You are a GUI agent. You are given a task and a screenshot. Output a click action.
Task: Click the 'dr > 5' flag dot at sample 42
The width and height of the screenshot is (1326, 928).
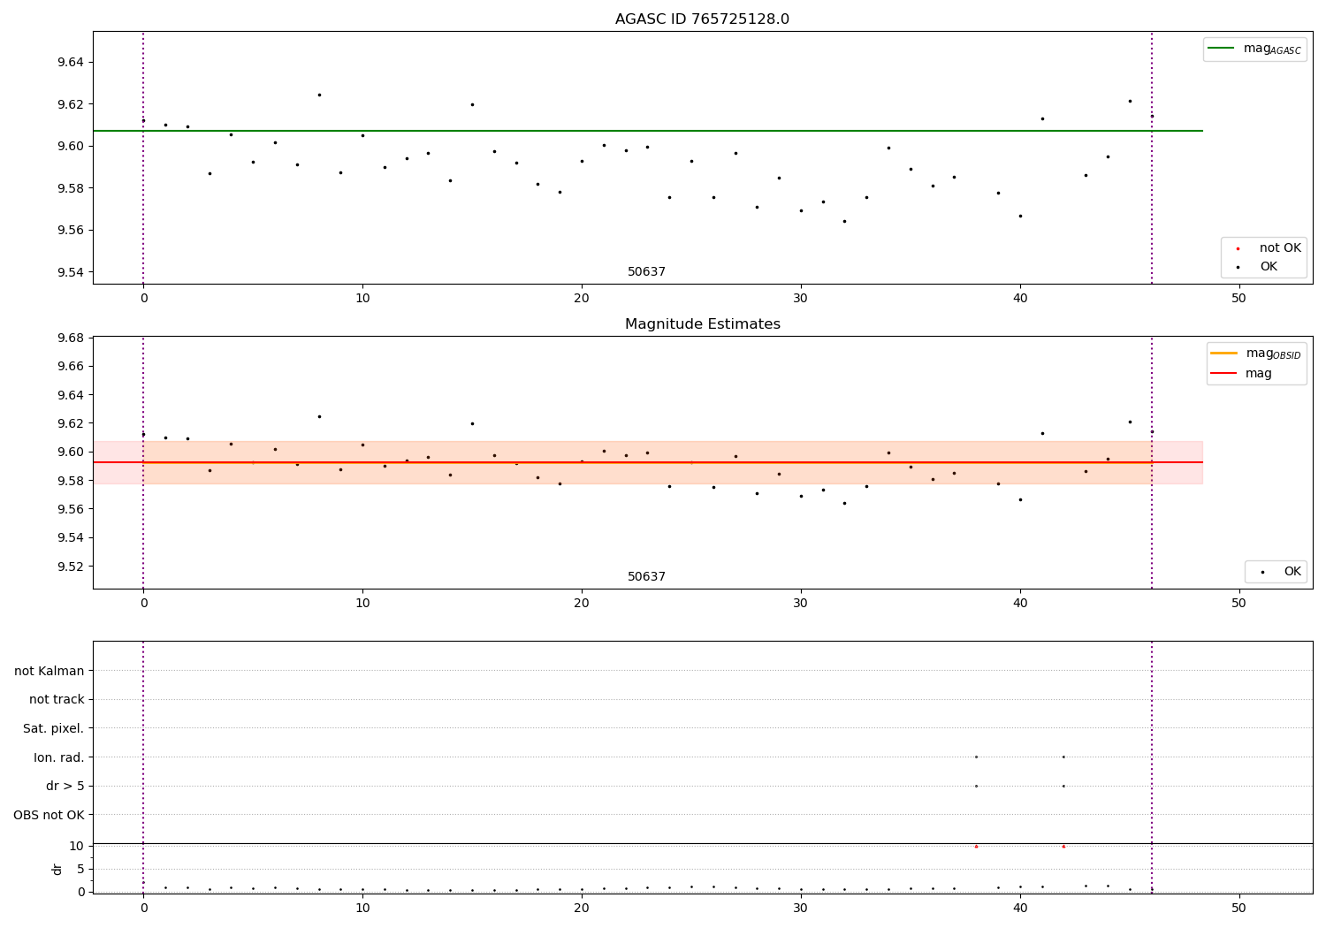coord(1063,786)
